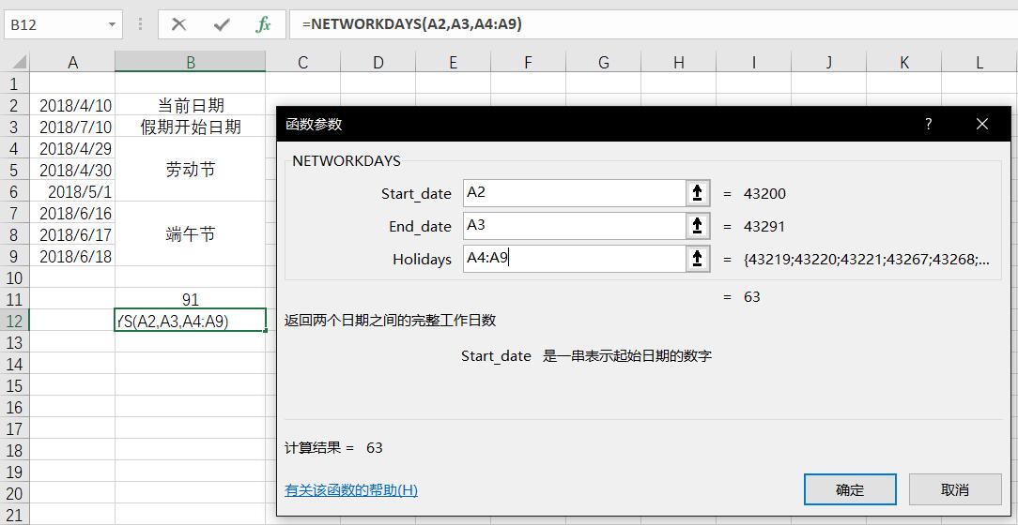
Task: Expand the Name Box dropdown arrow
Action: click(112, 24)
